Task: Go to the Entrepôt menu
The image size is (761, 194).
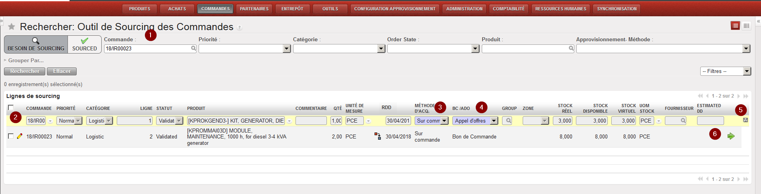Action: 292,9
